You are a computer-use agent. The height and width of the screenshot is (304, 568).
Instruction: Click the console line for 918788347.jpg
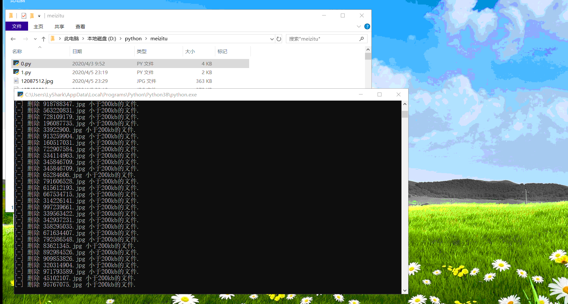(x=76, y=104)
